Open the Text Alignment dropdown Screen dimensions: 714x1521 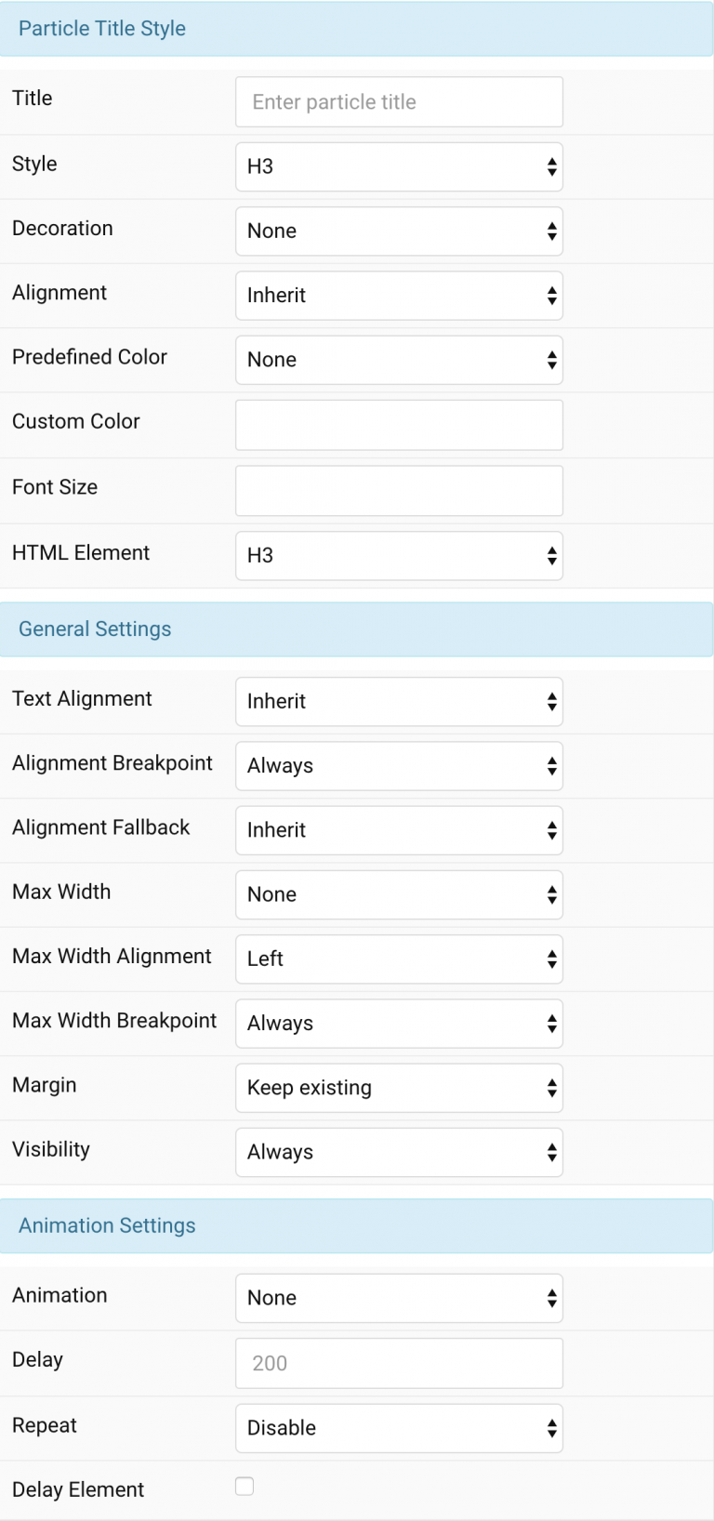coord(399,701)
